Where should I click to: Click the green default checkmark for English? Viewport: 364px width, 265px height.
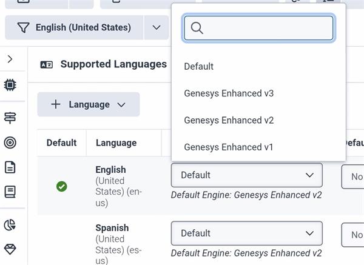61,186
